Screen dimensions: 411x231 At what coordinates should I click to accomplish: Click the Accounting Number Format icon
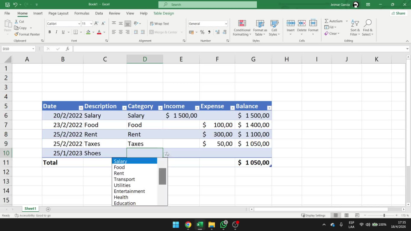[x=192, y=32]
